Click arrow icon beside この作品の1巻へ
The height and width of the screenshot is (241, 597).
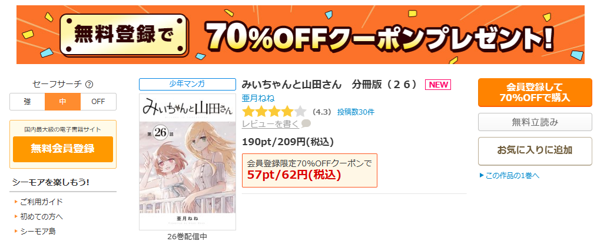[x=482, y=175]
